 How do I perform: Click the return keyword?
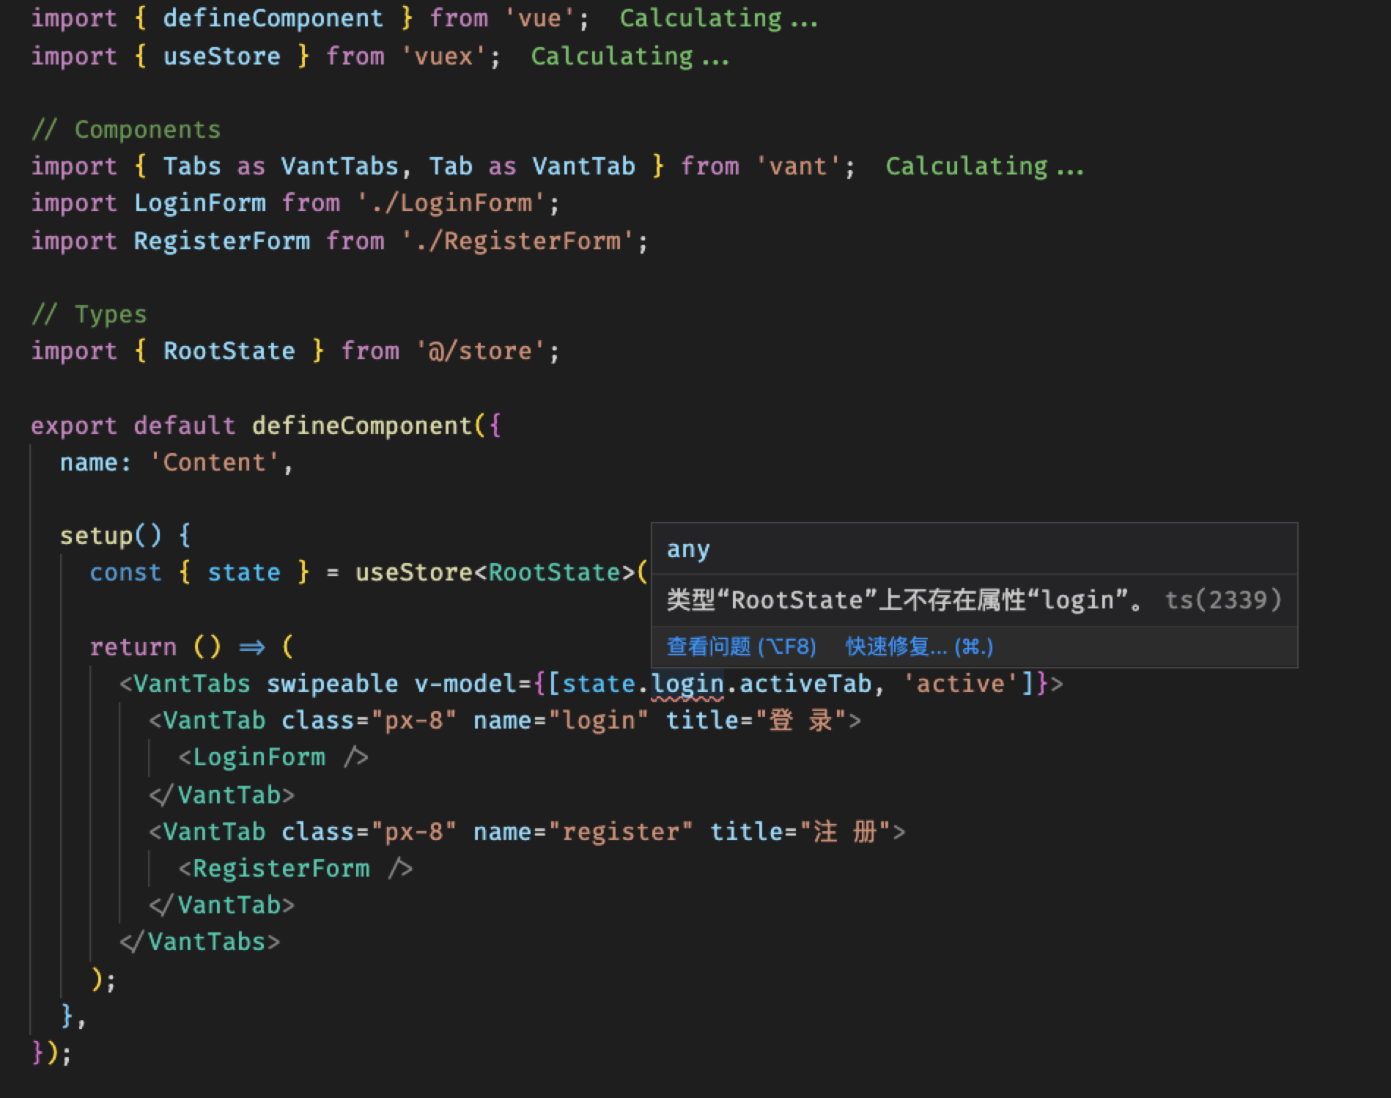pyautogui.click(x=133, y=647)
